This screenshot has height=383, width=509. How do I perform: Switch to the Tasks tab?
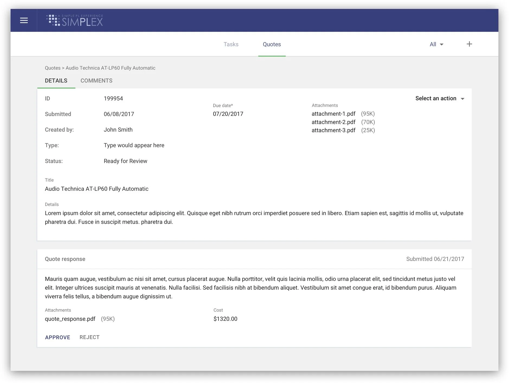[231, 44]
